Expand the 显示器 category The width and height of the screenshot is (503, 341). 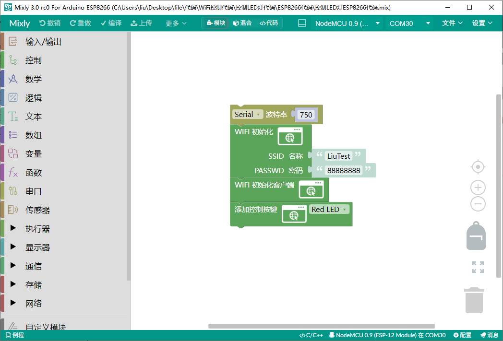point(13,247)
